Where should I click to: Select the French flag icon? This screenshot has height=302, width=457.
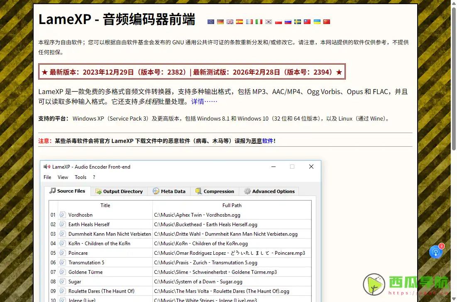(249, 22)
